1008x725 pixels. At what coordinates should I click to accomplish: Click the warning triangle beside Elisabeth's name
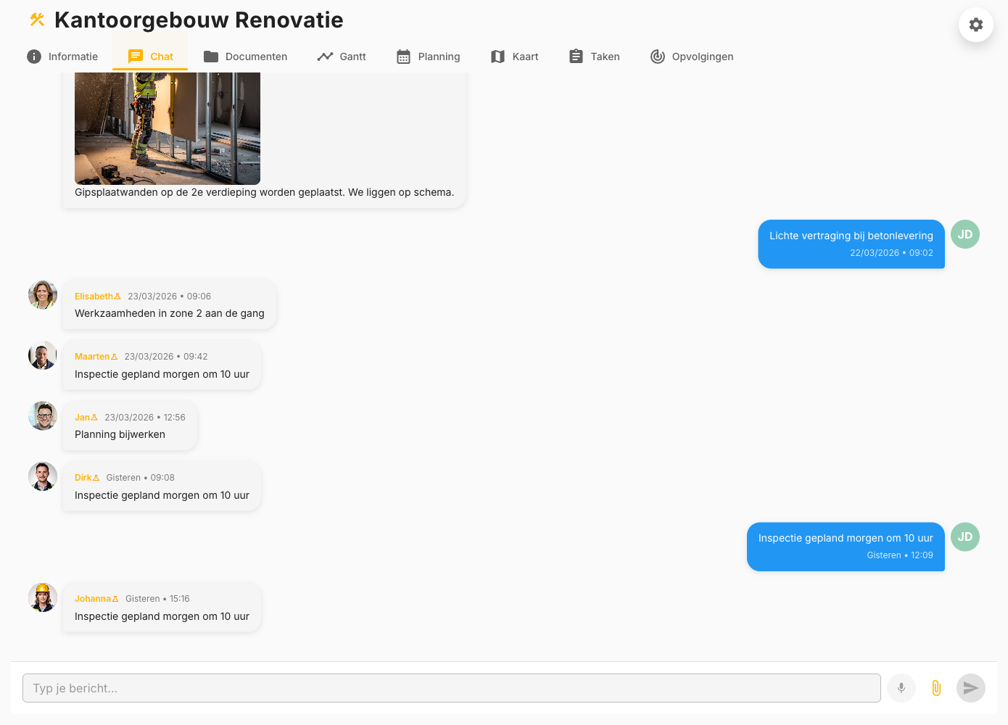tap(119, 296)
